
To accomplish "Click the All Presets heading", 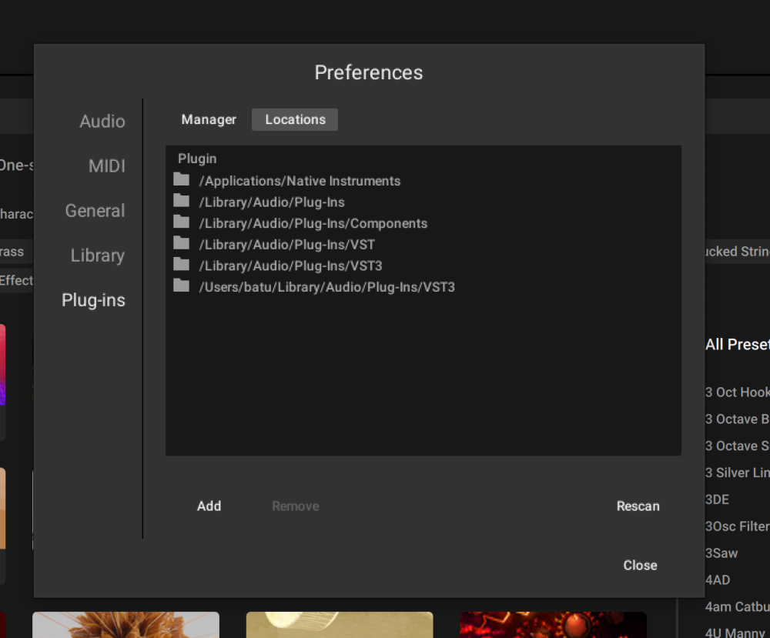I will coord(737,345).
